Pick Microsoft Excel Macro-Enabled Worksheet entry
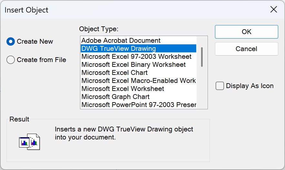 pos(138,81)
